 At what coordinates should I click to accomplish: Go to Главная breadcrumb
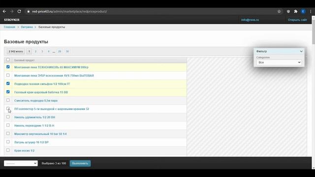click(9, 27)
